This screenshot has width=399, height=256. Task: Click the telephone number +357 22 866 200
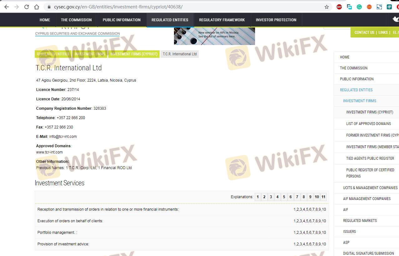coord(71,118)
